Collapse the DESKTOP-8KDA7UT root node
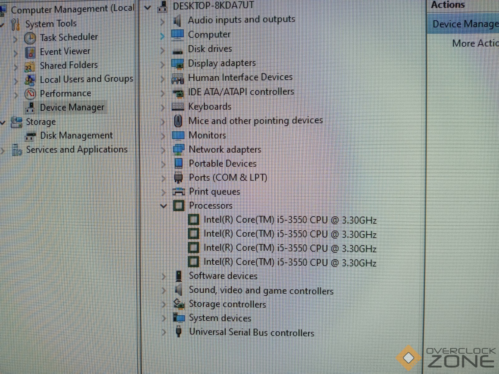 click(148, 7)
